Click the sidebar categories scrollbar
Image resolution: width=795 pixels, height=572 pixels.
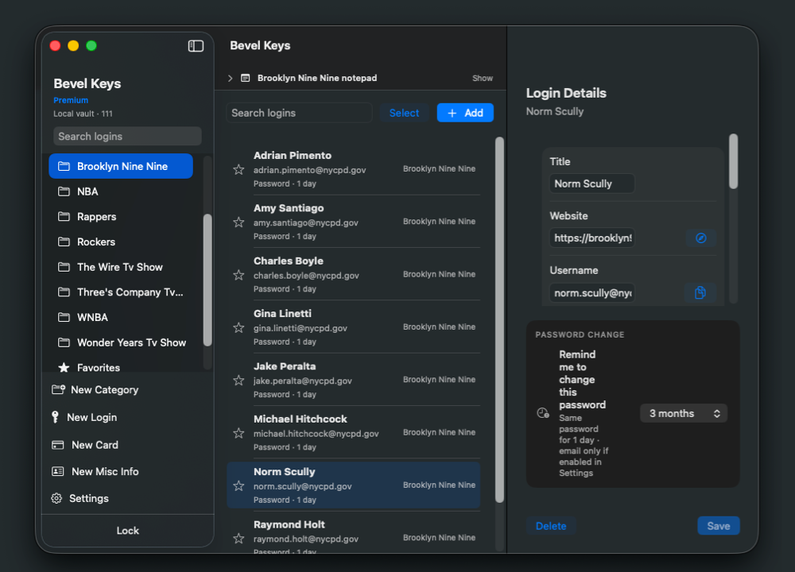(207, 280)
